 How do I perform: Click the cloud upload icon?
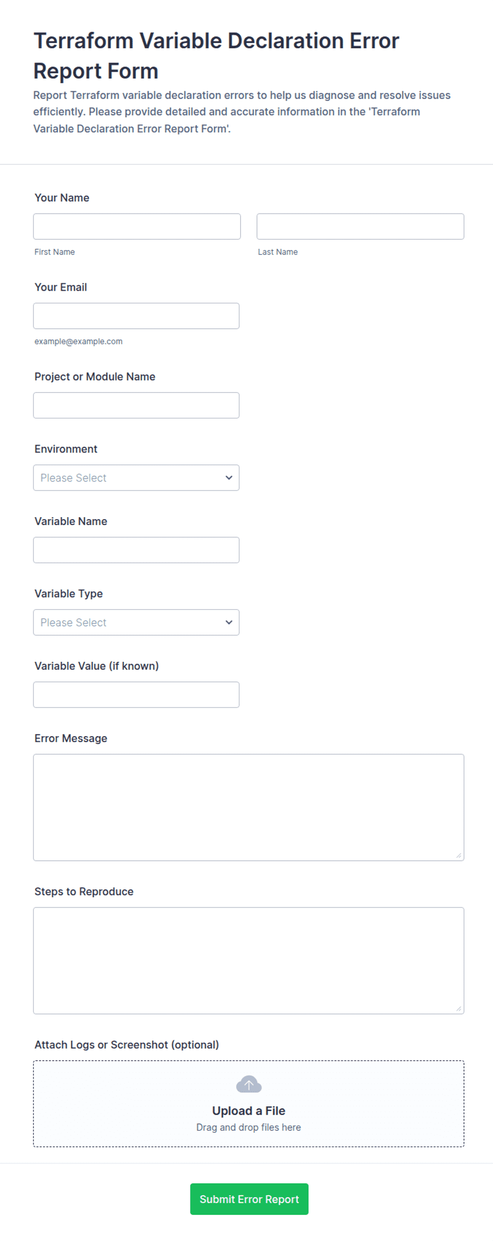[249, 1084]
